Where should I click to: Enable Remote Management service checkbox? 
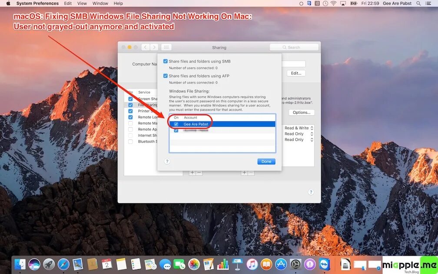130,124
